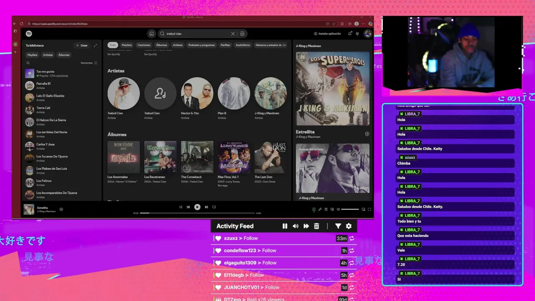Open J-King y Maximan artist result

(270, 99)
